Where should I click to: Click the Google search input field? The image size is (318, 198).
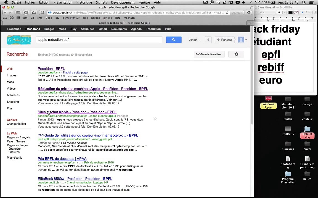pyautogui.click(x=99, y=40)
